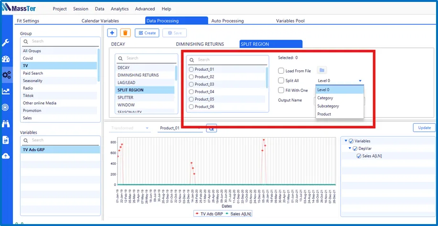The height and width of the screenshot is (226, 438).
Task: Click the chart analytics sidebar icon
Action: coord(6,91)
